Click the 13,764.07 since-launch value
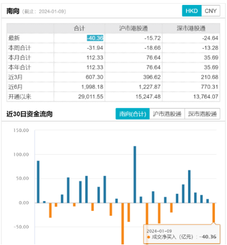Viewport: 227px width, 245px height. [x=206, y=97]
